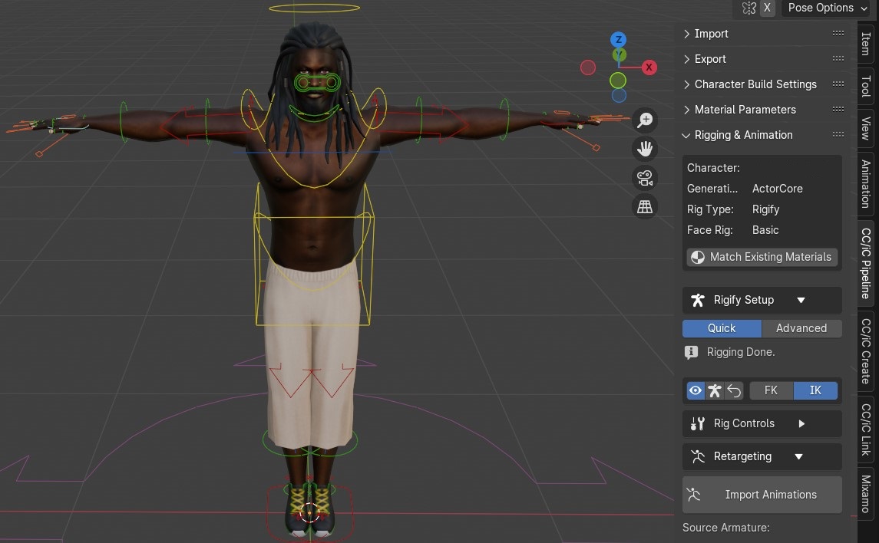Click Match Existing Materials button
This screenshot has width=879, height=543.
tap(762, 257)
